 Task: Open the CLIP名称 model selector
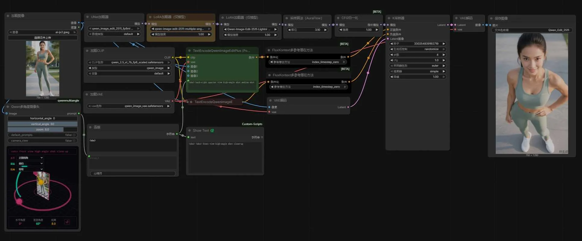(129, 62)
